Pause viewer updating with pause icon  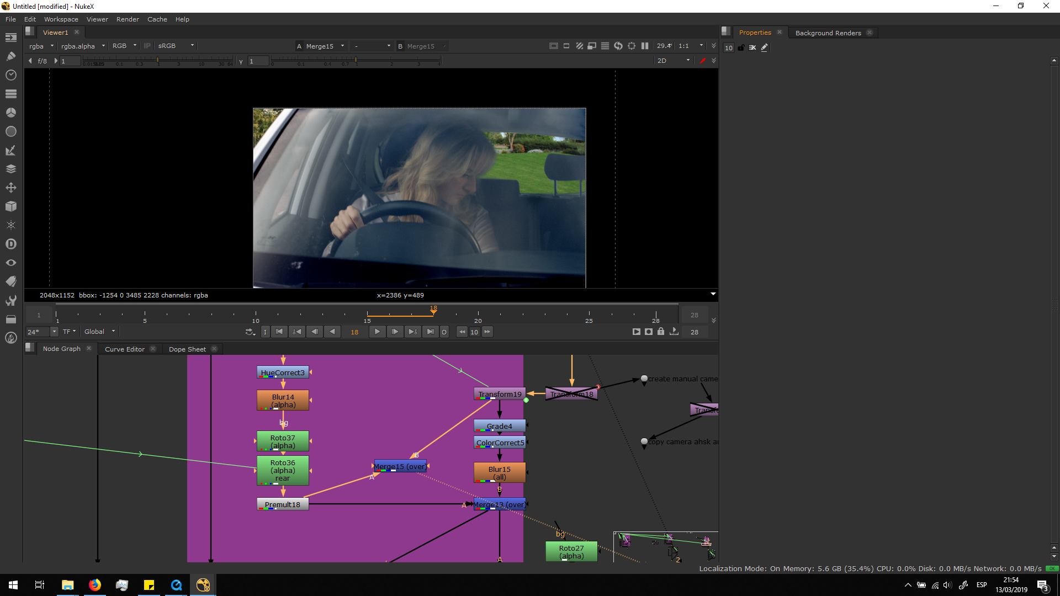[645, 46]
